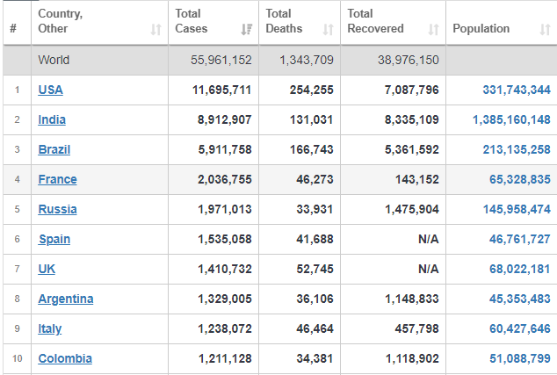This screenshot has width=557, height=375.
Task: Select Colombia total cases 1,211,128
Action: tap(225, 358)
